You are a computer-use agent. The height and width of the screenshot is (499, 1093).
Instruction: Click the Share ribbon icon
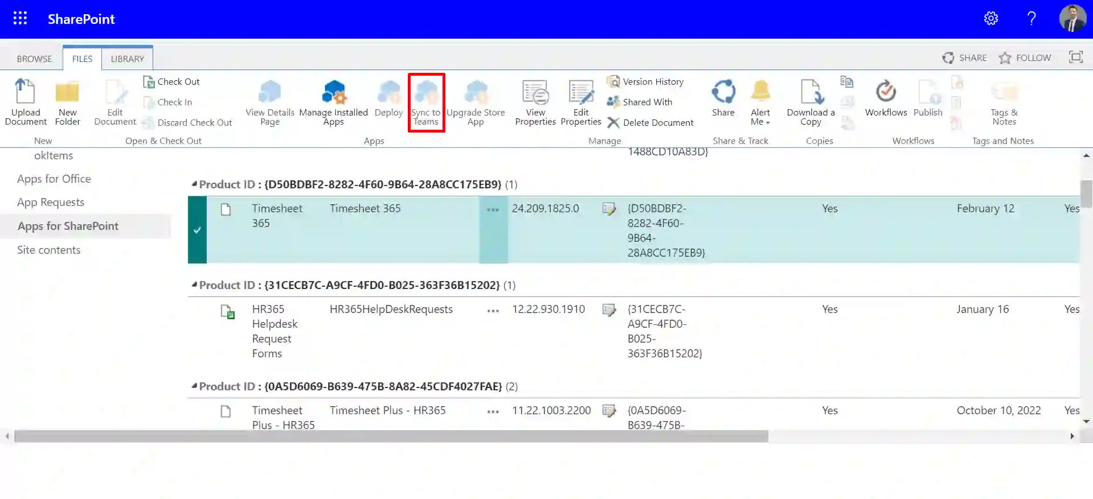(x=723, y=98)
